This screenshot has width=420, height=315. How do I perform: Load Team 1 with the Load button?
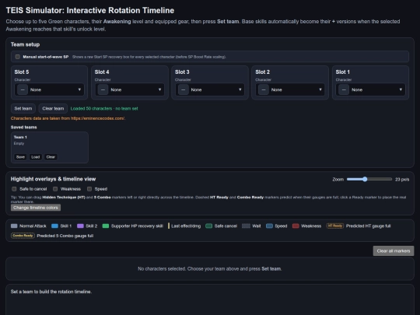click(35, 157)
